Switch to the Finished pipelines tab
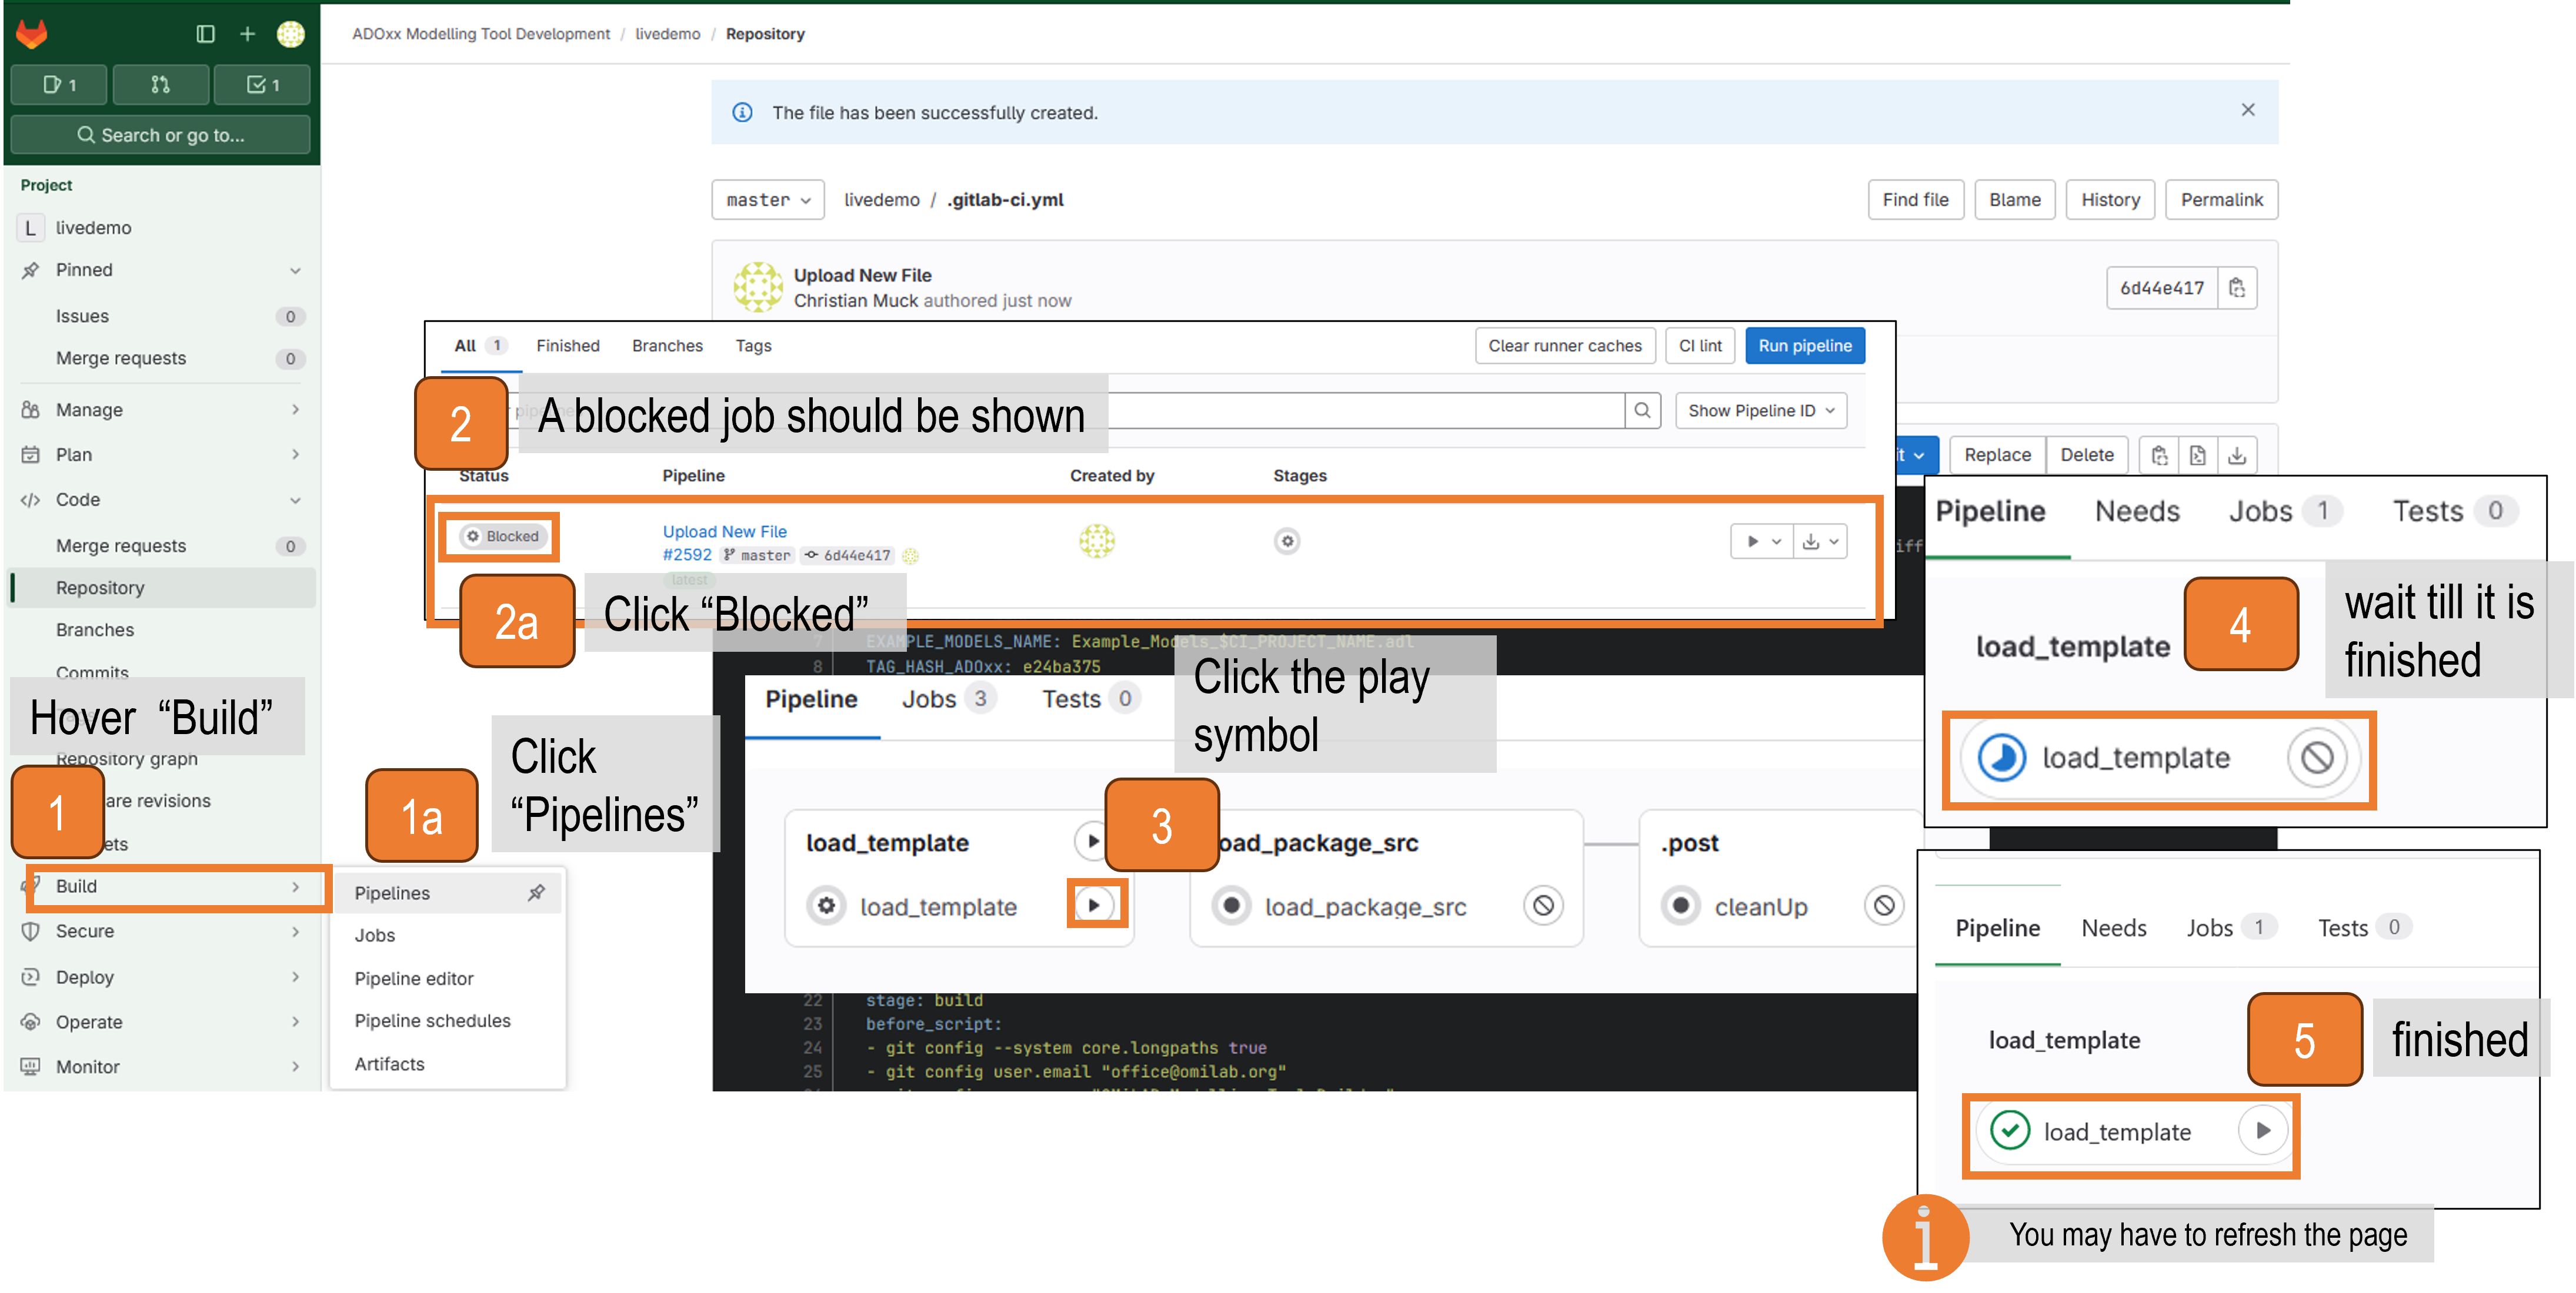 point(567,346)
